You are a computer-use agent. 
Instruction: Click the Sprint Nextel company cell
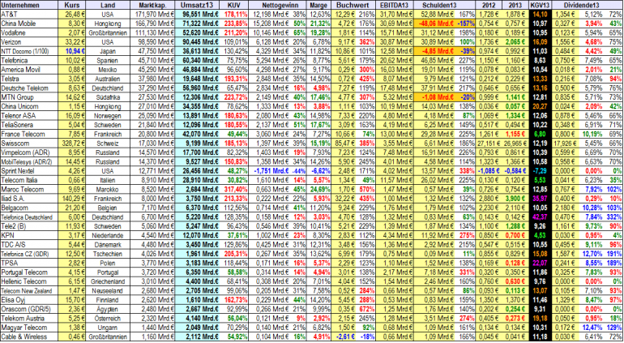pyautogui.click(x=29, y=171)
